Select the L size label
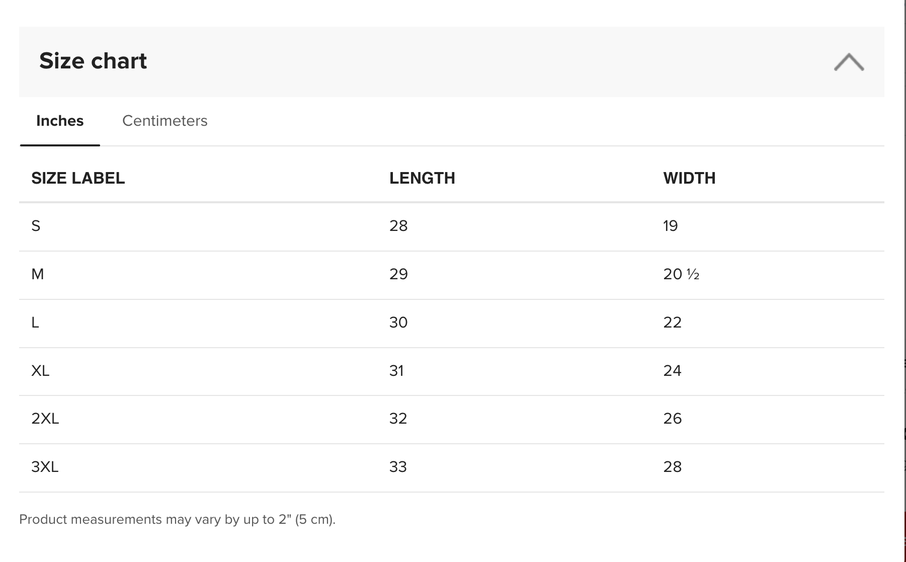This screenshot has width=906, height=562. 35,323
